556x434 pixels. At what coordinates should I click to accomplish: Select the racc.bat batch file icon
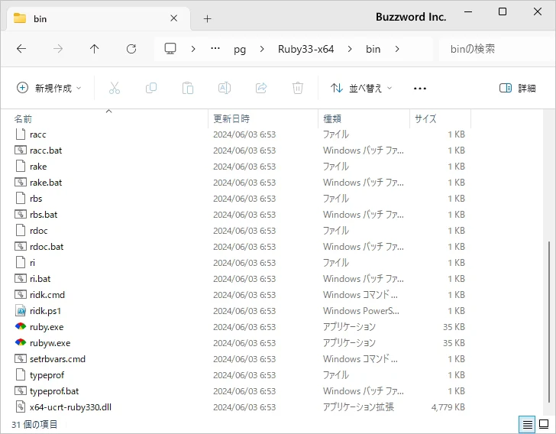[21, 150]
